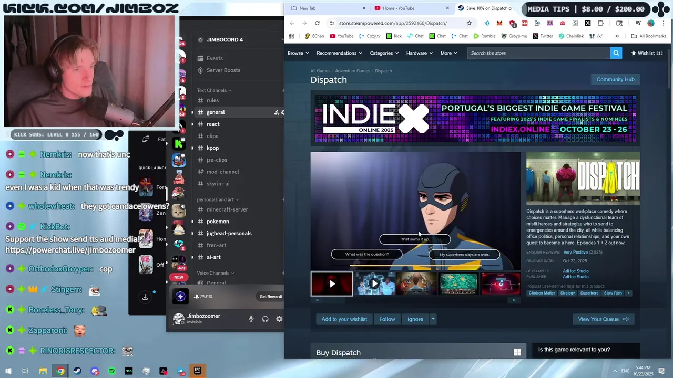Open Telegram from the taskbar
Viewport: 673px width, 378px height.
181,371
